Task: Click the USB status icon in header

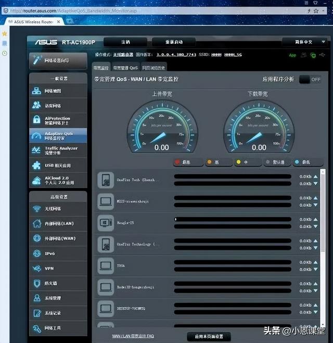Action: pyautogui.click(x=322, y=55)
